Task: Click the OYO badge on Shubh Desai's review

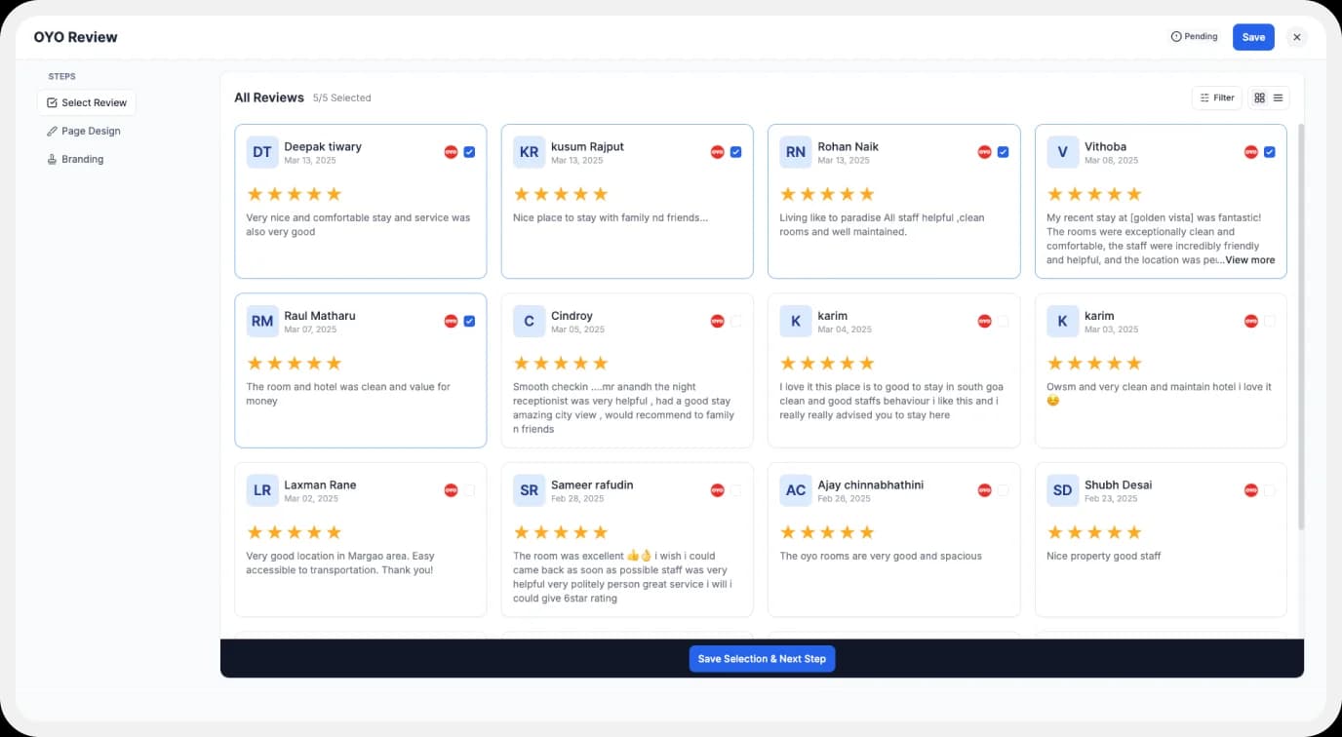Action: [1250, 490]
